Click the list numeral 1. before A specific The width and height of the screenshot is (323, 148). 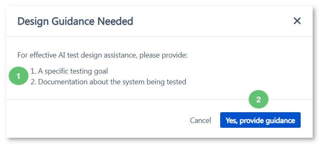(33, 72)
